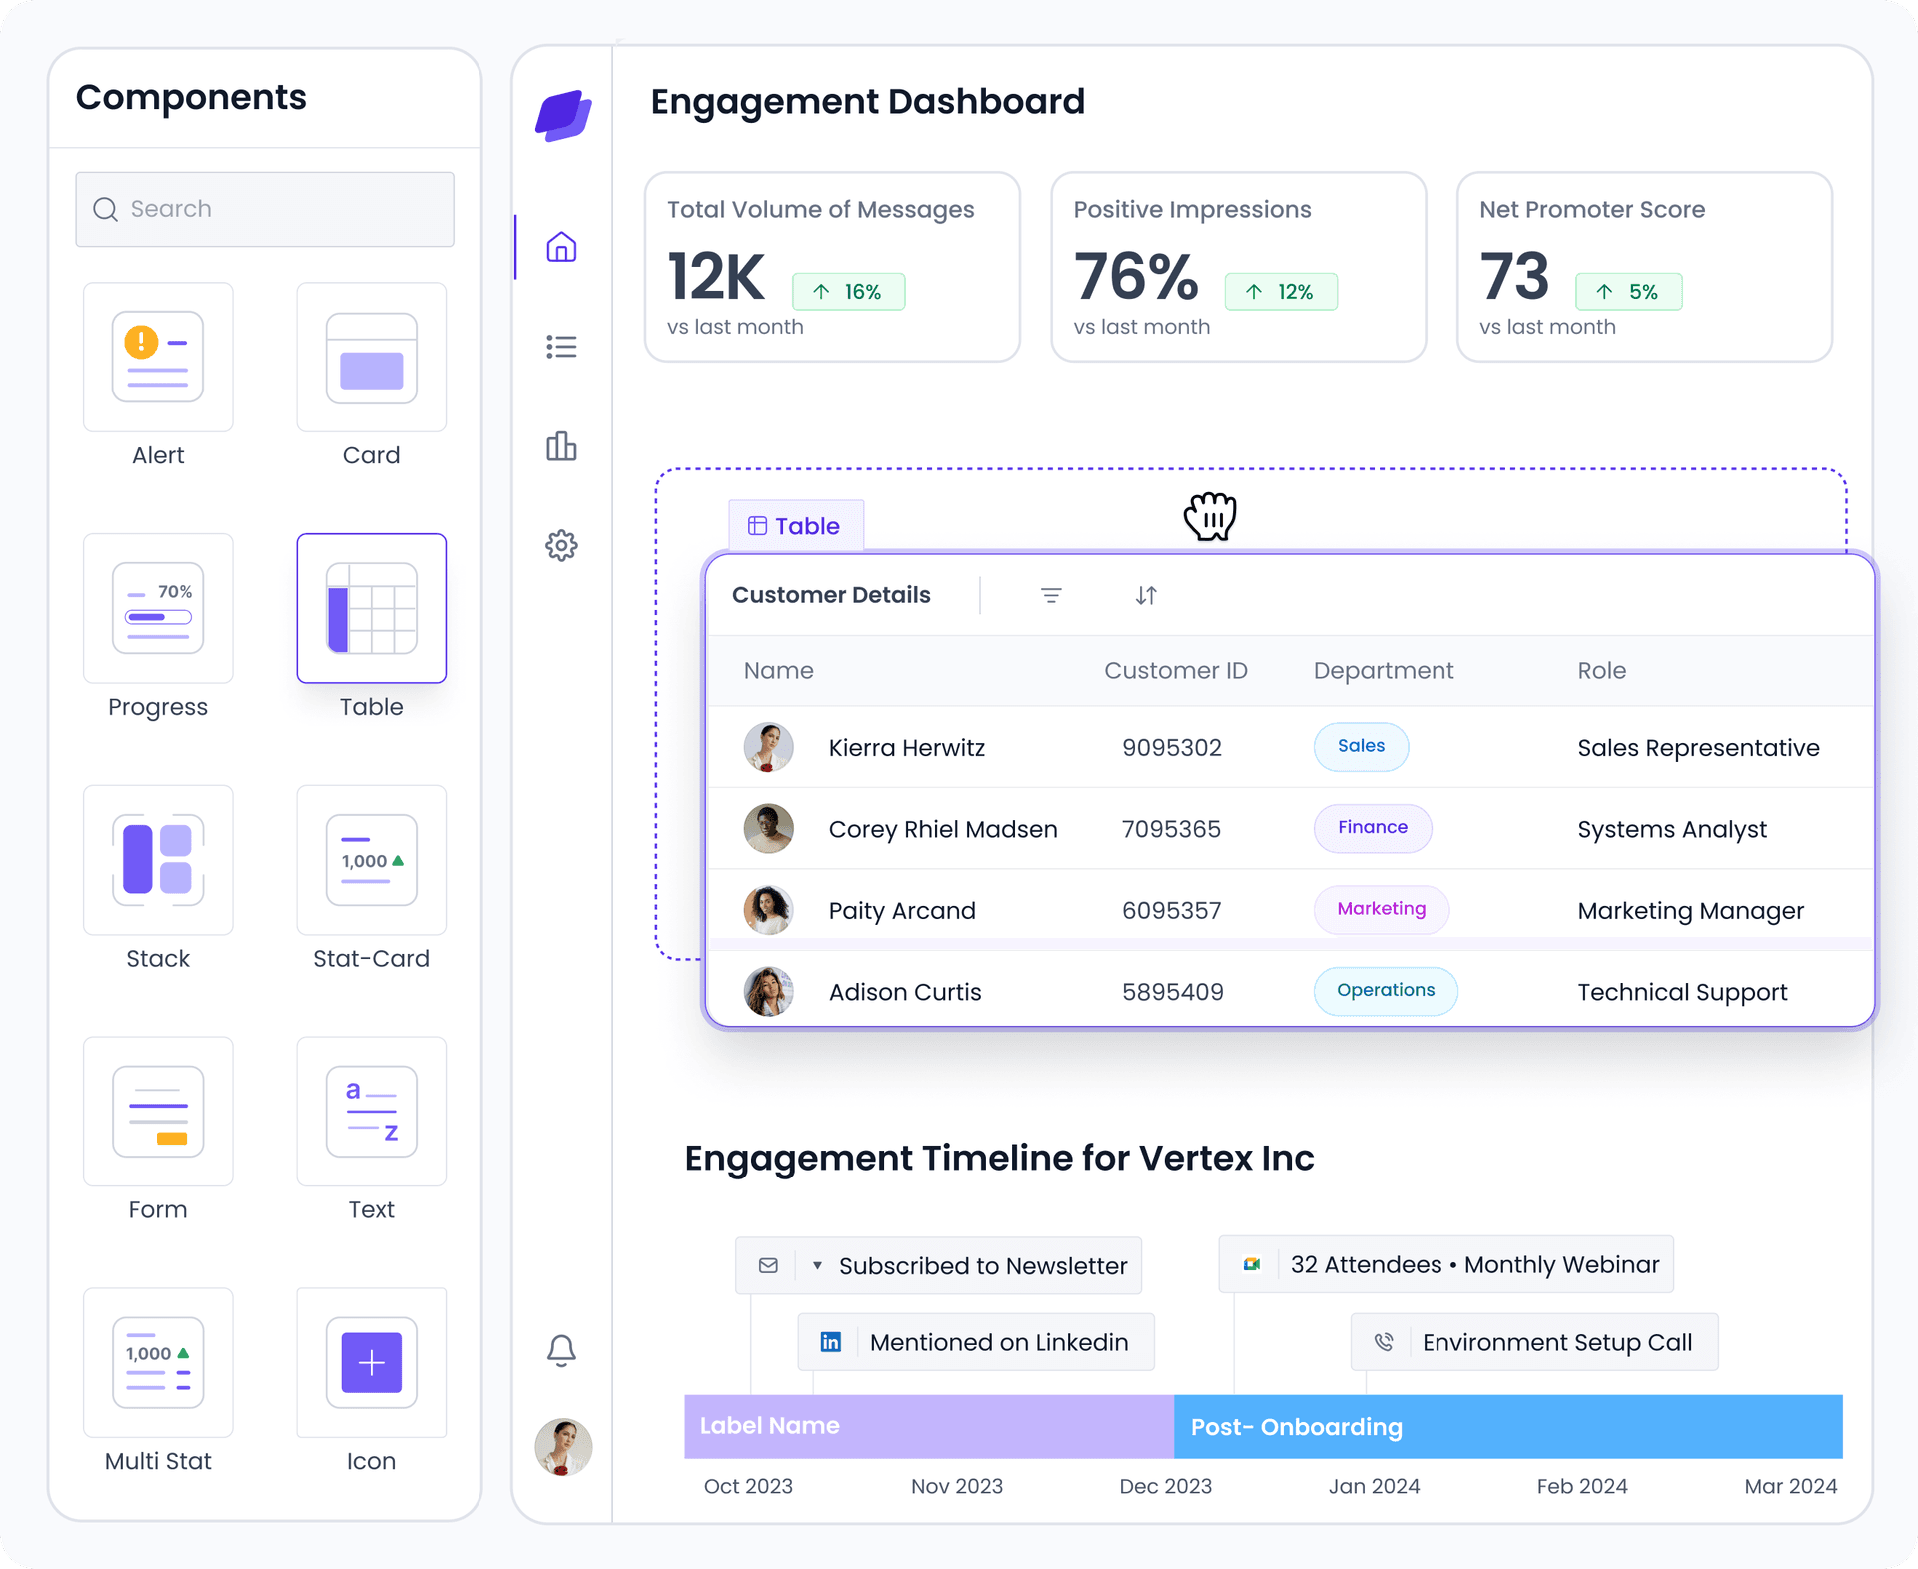Open the filter icon in Customer Details
This screenshot has height=1569, width=1918.
click(1051, 594)
